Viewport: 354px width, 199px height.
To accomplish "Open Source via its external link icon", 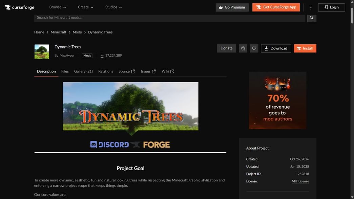I will 132,71.
